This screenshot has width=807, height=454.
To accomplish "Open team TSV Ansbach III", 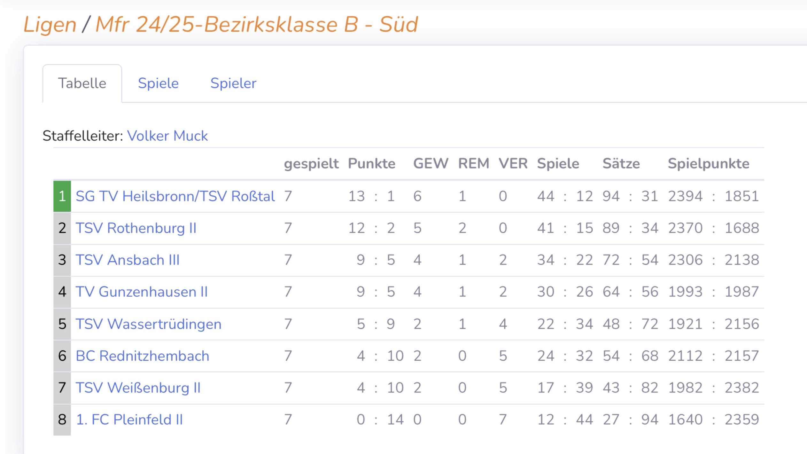I will tap(128, 260).
